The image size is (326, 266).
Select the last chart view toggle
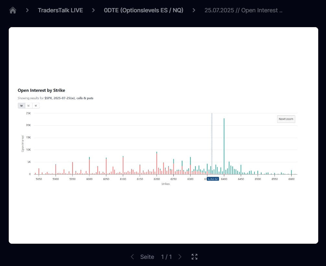coord(36,106)
